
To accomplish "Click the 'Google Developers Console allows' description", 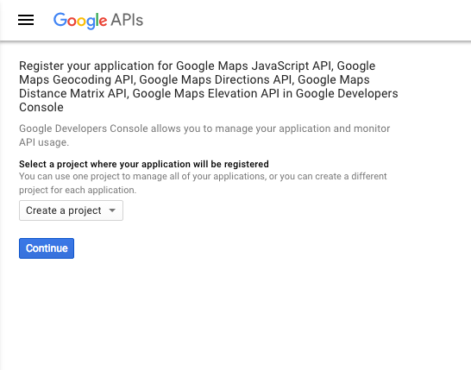I will click(x=204, y=135).
